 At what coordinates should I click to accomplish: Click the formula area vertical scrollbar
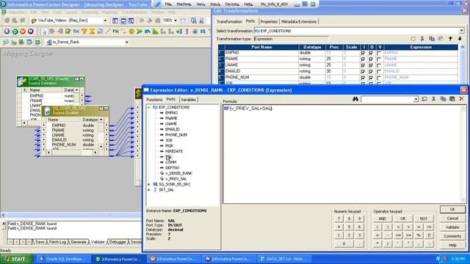[x=463, y=154]
